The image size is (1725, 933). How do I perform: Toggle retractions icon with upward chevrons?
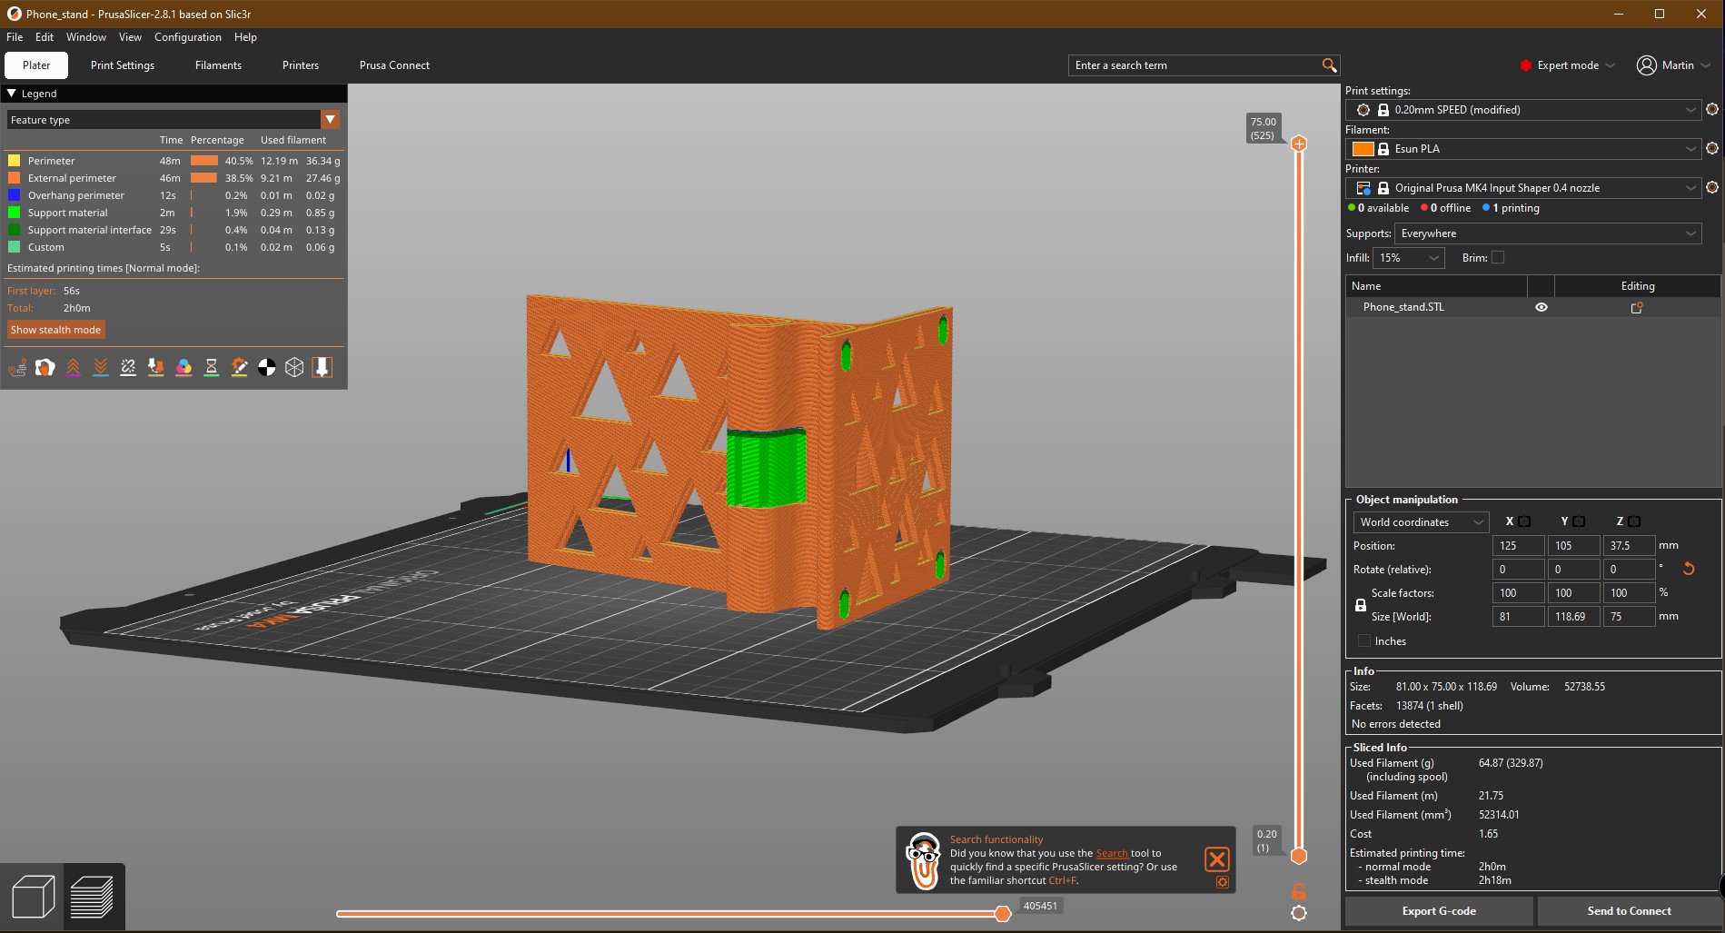pos(73,367)
